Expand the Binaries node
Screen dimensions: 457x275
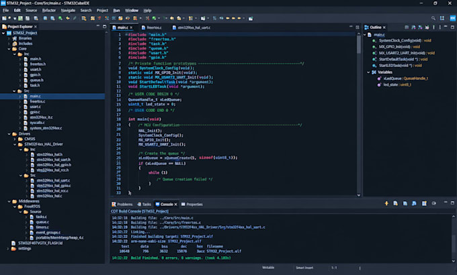(x=9, y=38)
